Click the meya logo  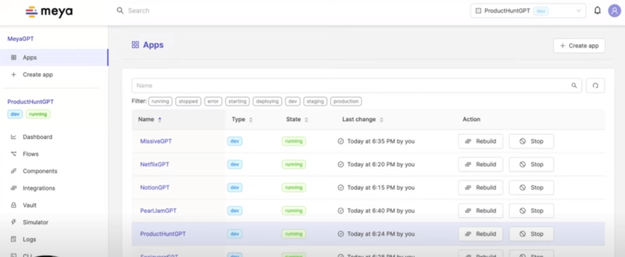coord(49,11)
